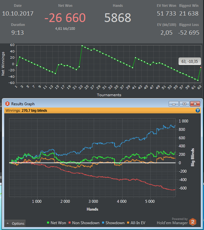Click the -600 big blinds axis label
This screenshot has width=204, height=230.
click(x=183, y=188)
